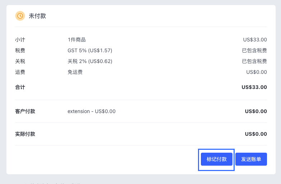Click the 运费 row label
The image size is (281, 184).
20,72
